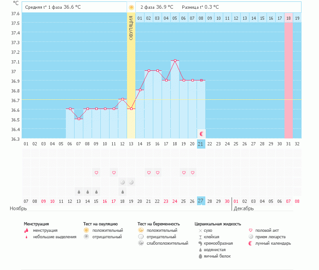Click the ovulation sun icon in header
Image resolution: width=319 pixels, height=270 pixels.
131,7
